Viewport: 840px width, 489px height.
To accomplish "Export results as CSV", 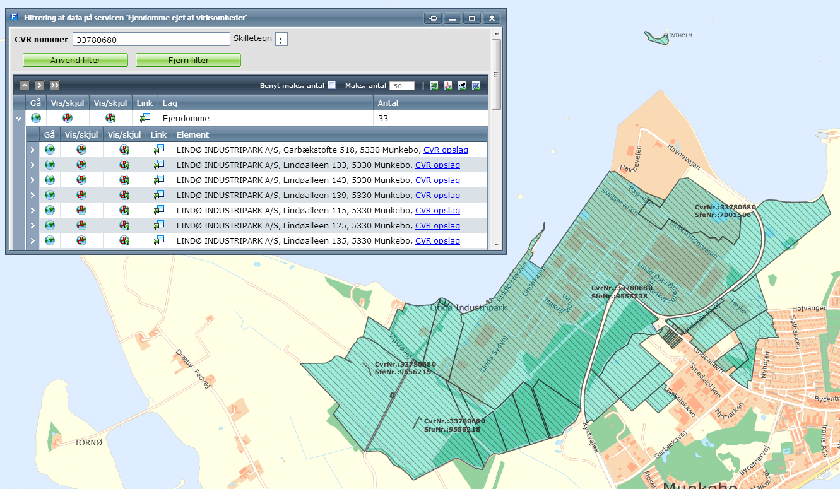I will click(462, 86).
